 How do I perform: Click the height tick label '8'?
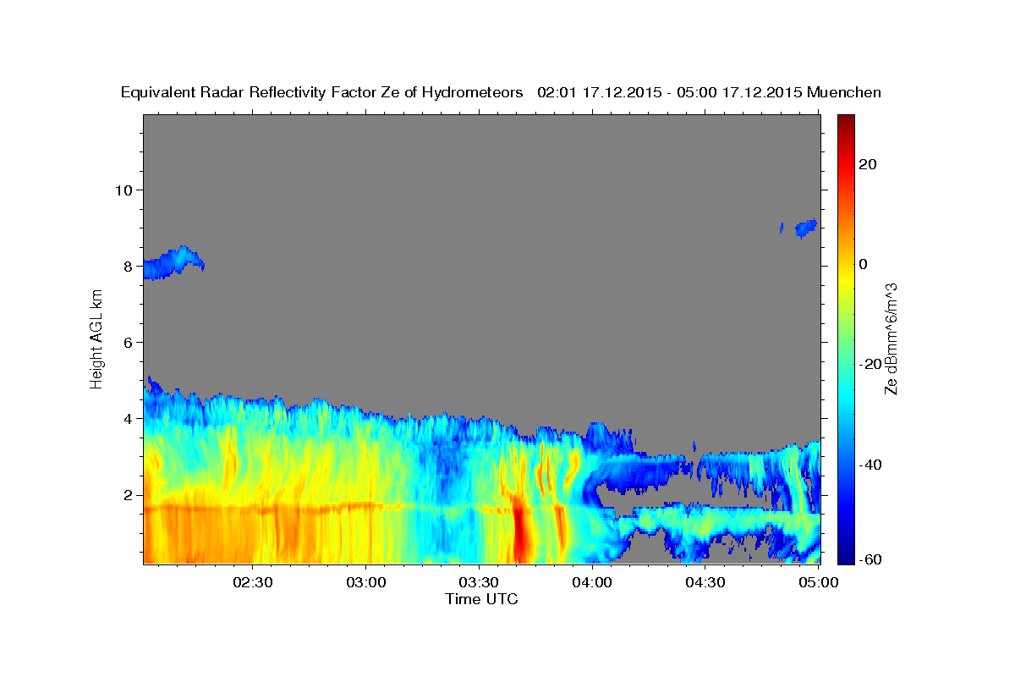129,266
